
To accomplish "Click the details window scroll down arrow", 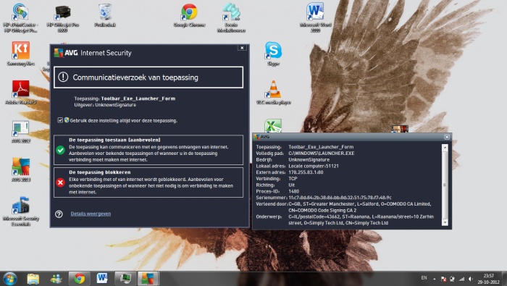I will tap(445, 222).
